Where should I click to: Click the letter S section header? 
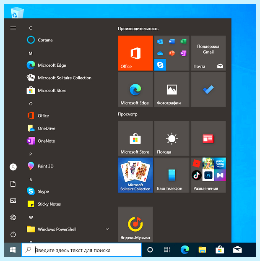tap(31, 180)
